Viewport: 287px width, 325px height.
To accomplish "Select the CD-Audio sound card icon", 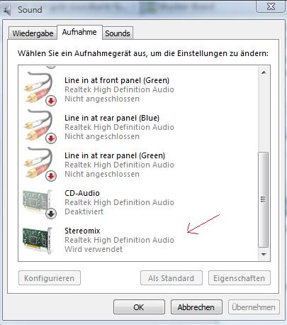I will [39, 203].
